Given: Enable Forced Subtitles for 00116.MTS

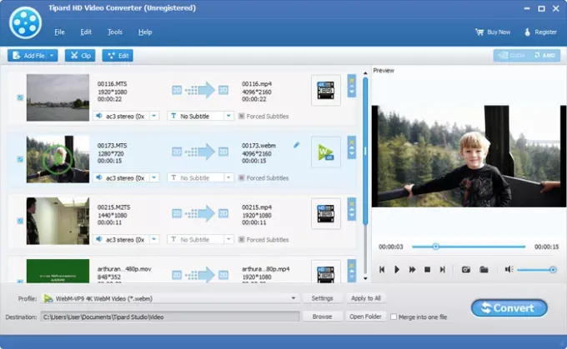Looking at the screenshot, I should (x=242, y=116).
